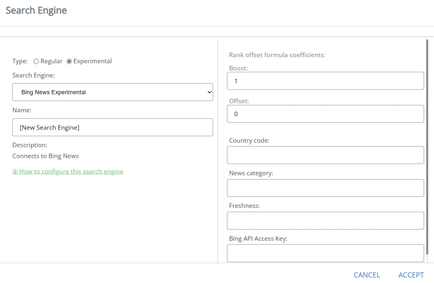Click the Connects to Bing News description

pos(45,156)
